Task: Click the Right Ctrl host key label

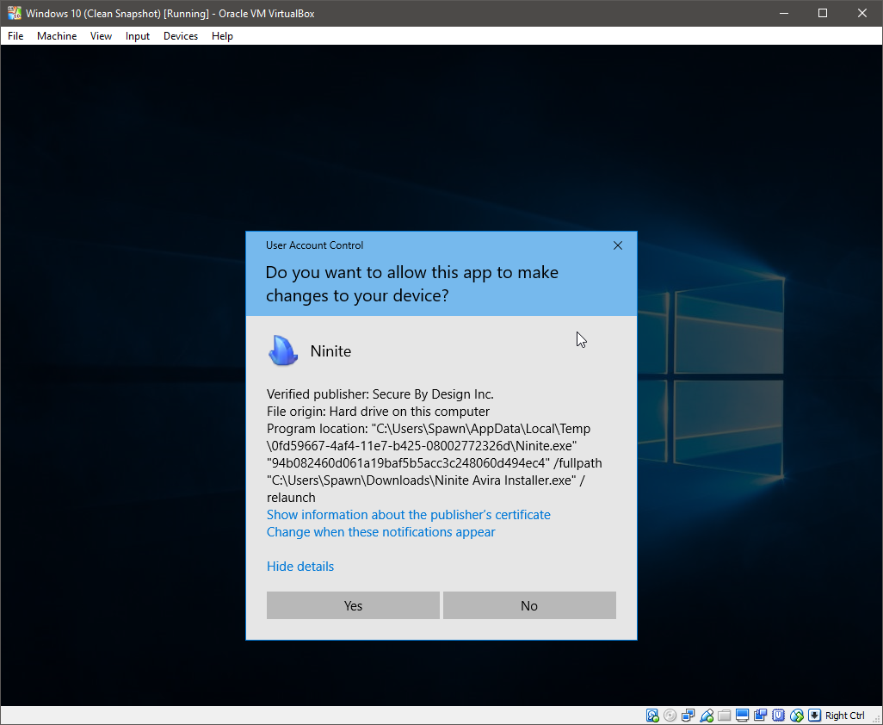Action: [x=845, y=716]
